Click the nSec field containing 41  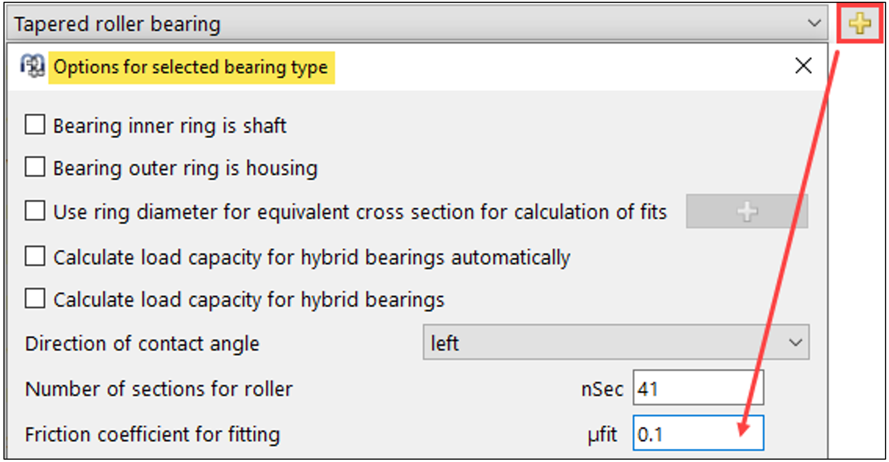(x=698, y=388)
